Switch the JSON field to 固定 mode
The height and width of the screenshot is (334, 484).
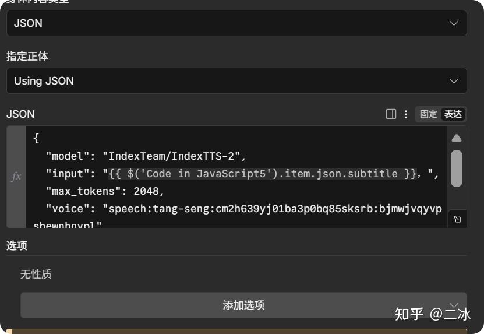point(428,114)
